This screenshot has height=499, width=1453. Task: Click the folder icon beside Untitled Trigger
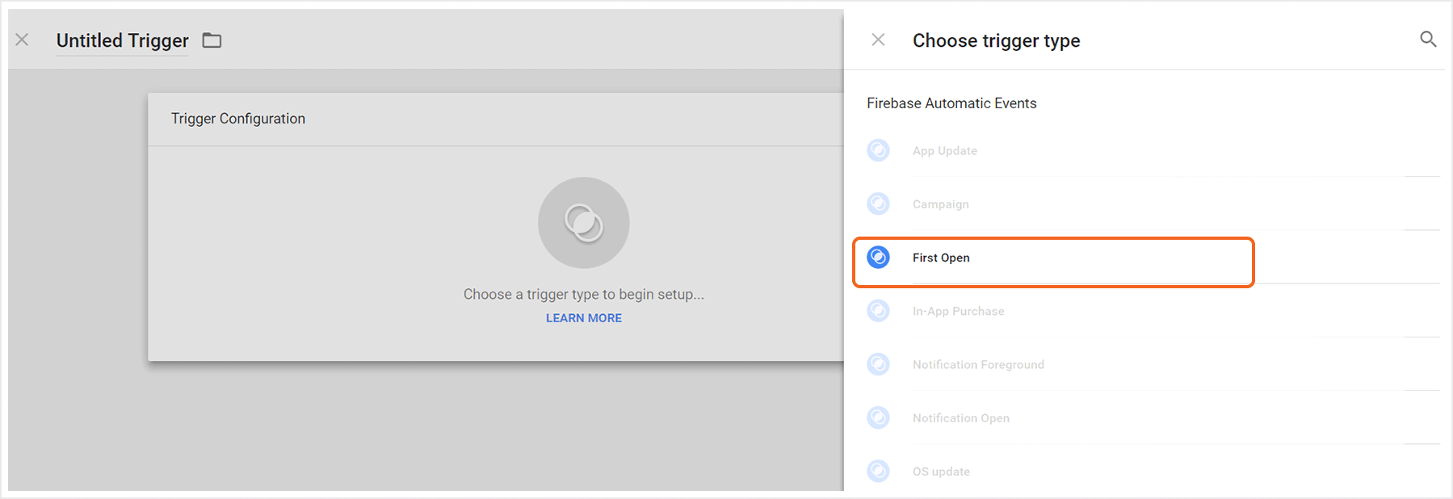212,40
